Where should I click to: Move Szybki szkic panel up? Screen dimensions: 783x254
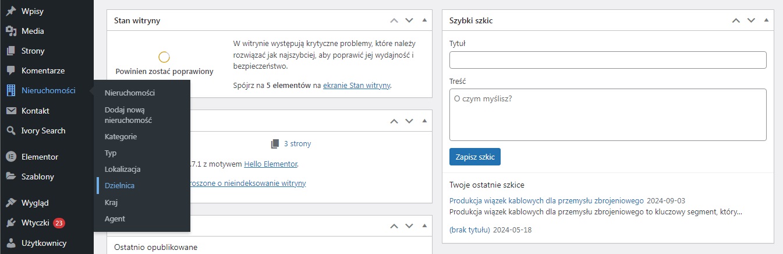736,20
